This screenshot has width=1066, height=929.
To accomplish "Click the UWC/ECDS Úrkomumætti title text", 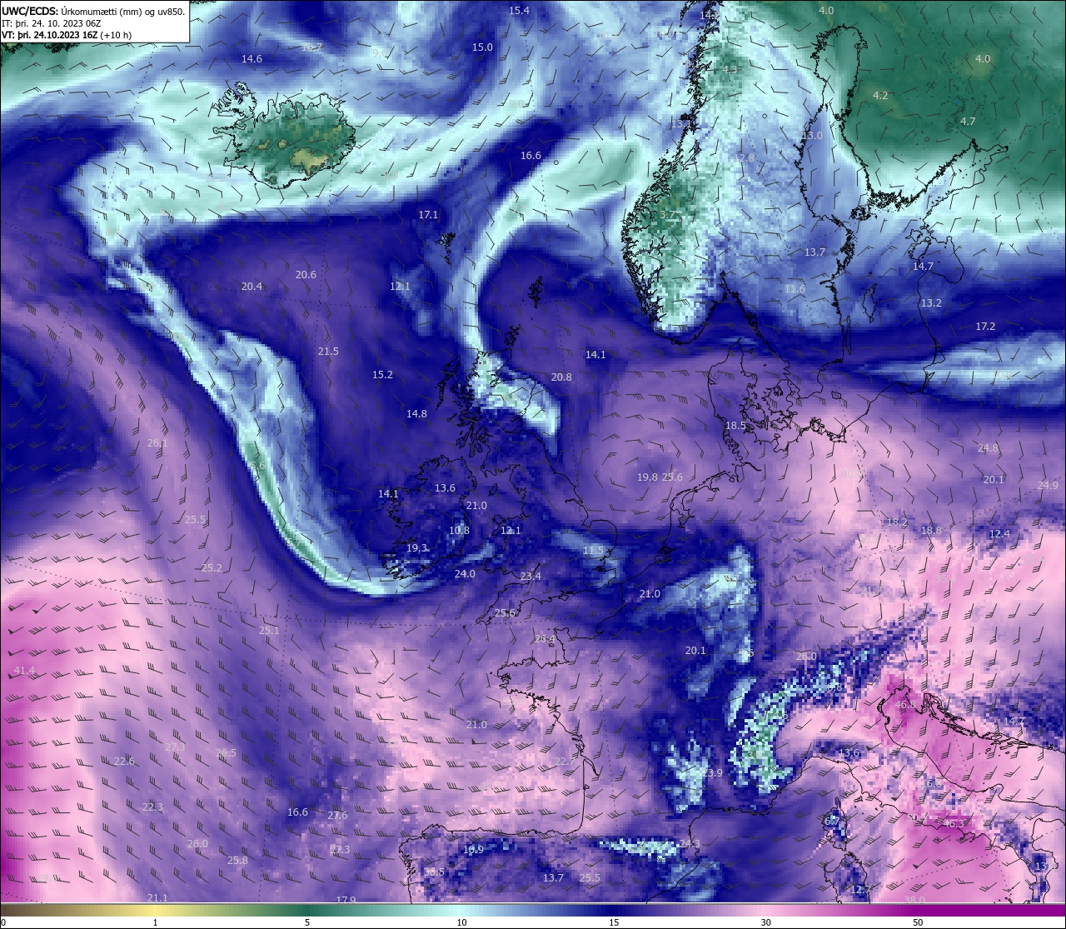I will coord(93,11).
